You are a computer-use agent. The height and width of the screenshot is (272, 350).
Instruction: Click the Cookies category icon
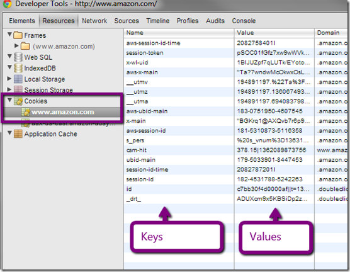pyautogui.click(x=18, y=101)
